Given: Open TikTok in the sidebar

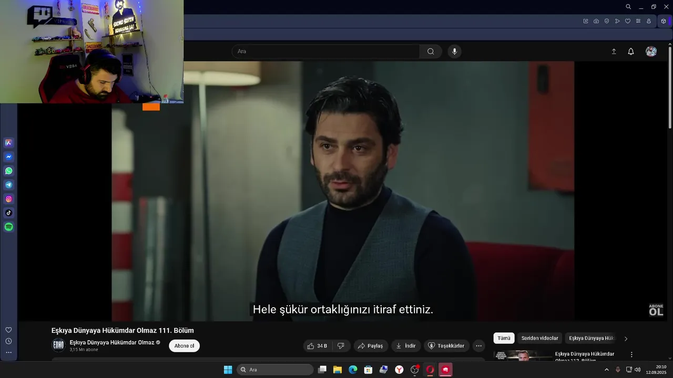Looking at the screenshot, I should pos(8,213).
